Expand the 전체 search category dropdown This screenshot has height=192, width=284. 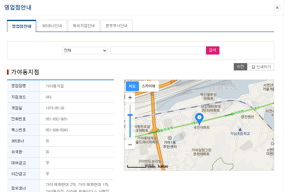point(85,51)
